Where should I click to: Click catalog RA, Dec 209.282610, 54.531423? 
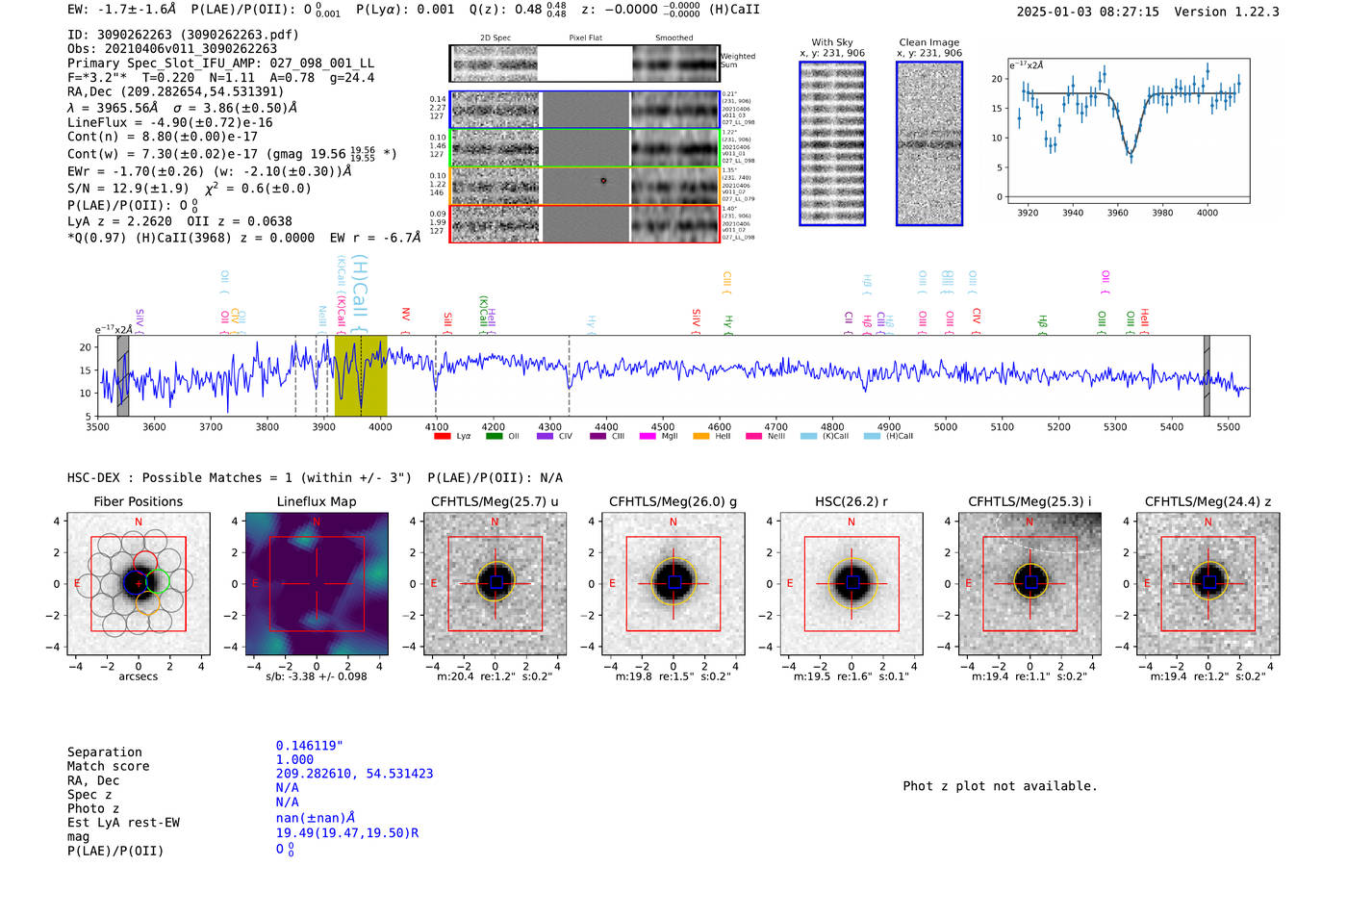click(354, 774)
